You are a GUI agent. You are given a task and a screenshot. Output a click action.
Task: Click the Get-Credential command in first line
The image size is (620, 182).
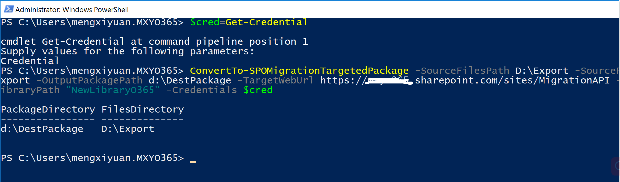click(x=266, y=22)
